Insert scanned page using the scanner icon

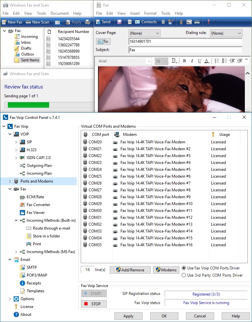(197, 22)
